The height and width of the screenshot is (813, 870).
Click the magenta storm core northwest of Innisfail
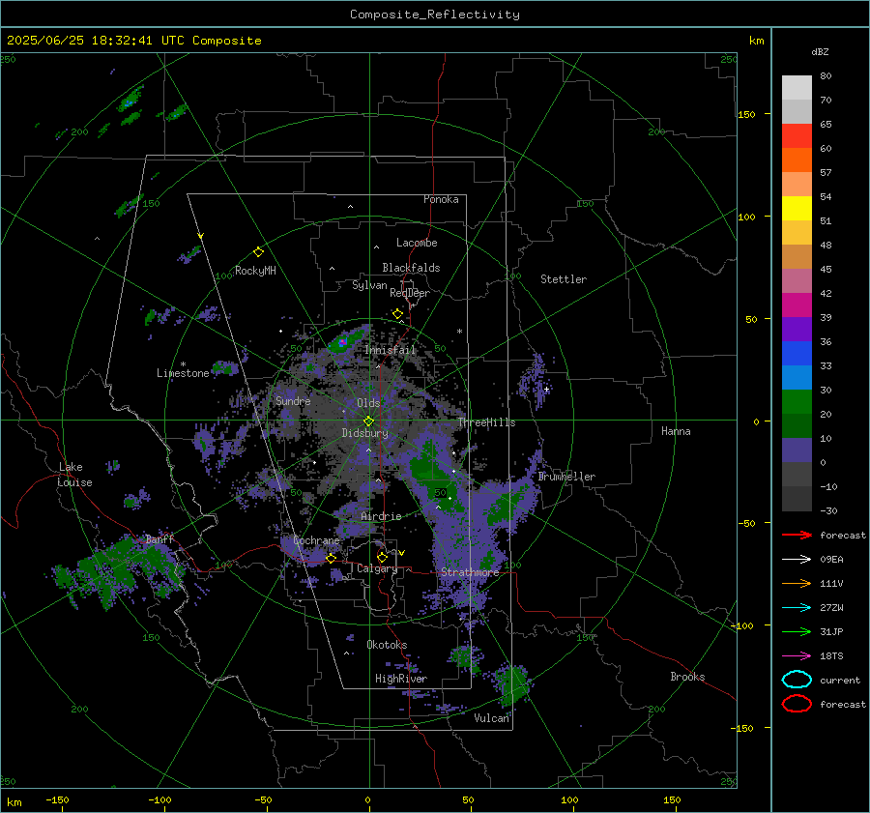coord(343,342)
